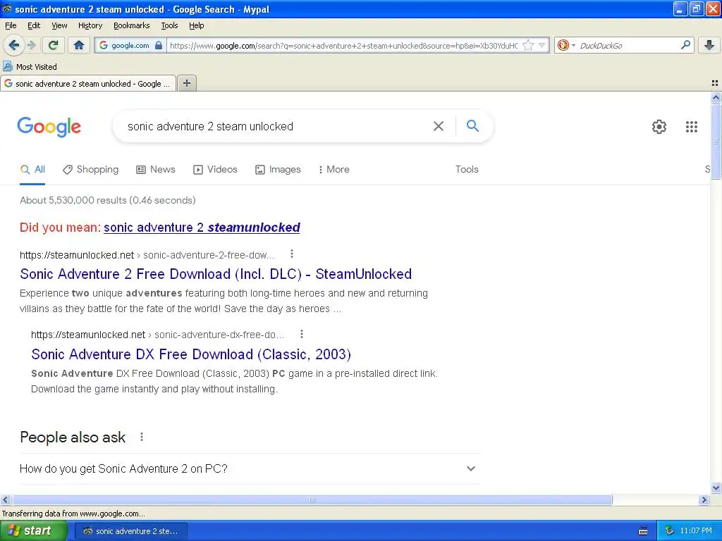Open 'Sonic Adventure DX Free Download (Classic, 2003)' result
Viewport: 722px width, 541px height.
(191, 354)
